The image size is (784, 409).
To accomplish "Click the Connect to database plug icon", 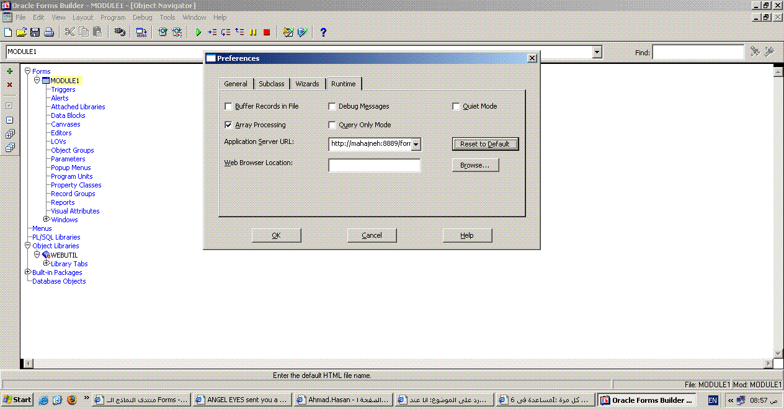I will (x=120, y=32).
